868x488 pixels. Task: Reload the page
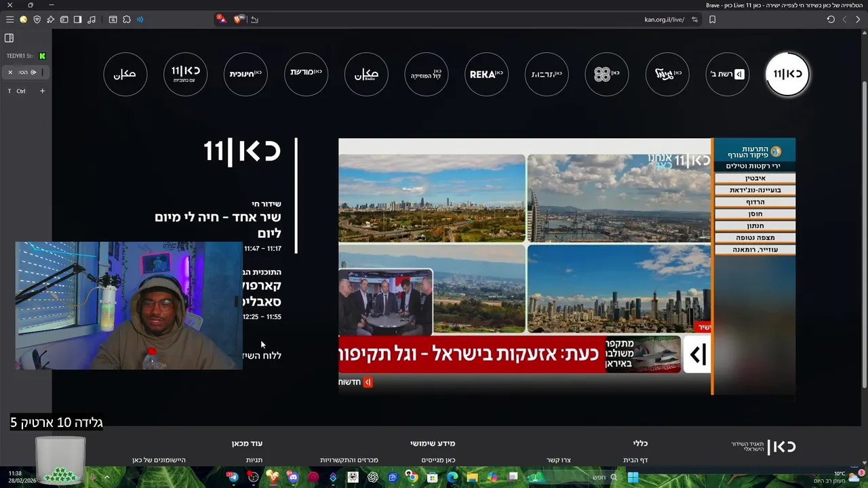pyautogui.click(x=831, y=20)
